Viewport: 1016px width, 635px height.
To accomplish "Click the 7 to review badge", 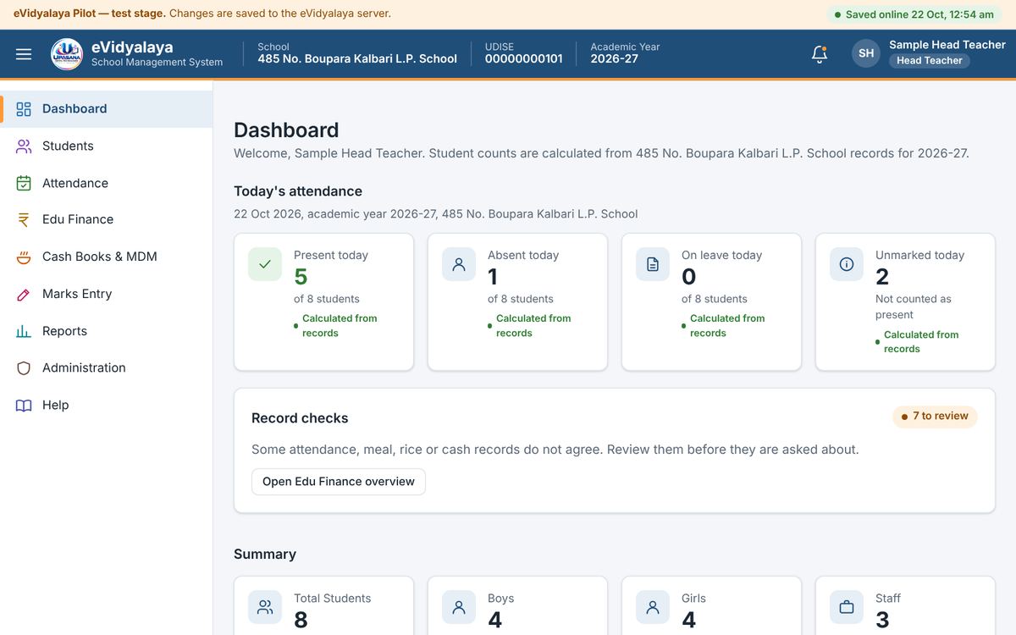I will [x=935, y=417].
